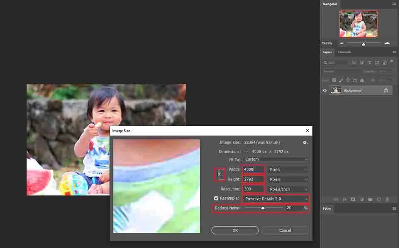The image size is (399, 248).
Task: Create a new layer icon
Action: point(379,200)
